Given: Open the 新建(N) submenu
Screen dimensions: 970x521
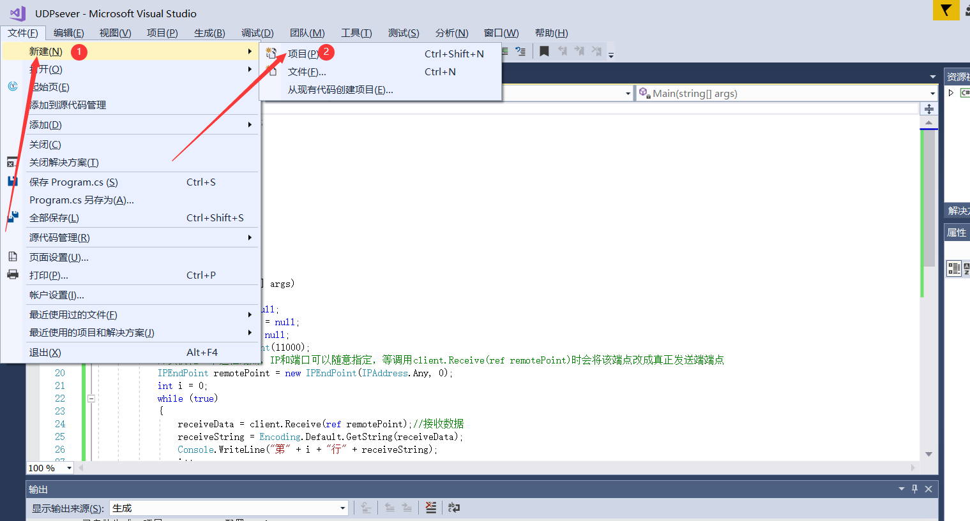Looking at the screenshot, I should 130,51.
